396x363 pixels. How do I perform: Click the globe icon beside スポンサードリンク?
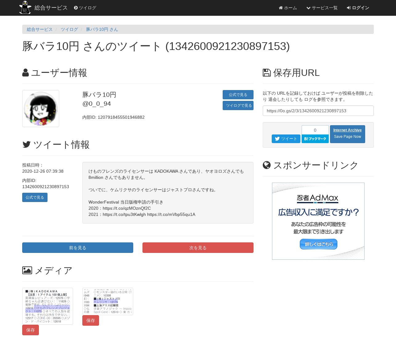point(267,165)
